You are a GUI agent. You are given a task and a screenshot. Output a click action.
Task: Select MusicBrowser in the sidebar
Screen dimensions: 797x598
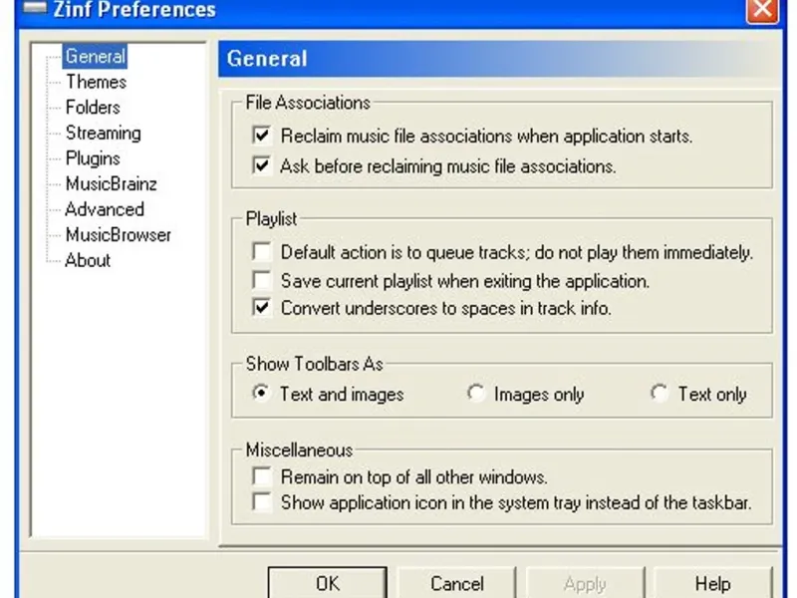click(119, 235)
